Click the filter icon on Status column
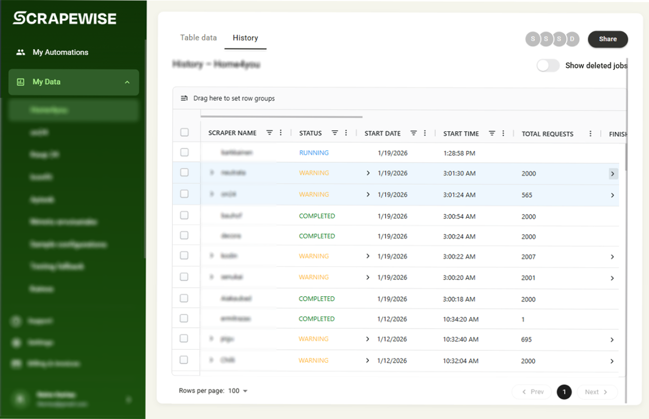Viewport: 649px width, 419px height. point(335,133)
